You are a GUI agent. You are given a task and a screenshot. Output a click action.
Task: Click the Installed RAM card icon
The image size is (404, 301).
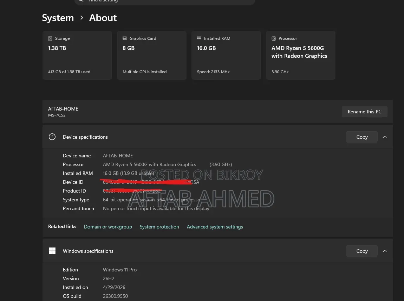pyautogui.click(x=199, y=38)
